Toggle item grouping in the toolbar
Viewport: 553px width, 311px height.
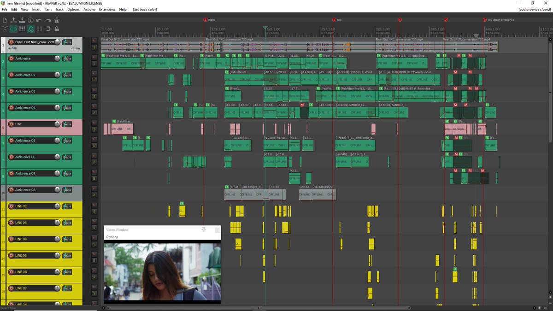(x=13, y=29)
